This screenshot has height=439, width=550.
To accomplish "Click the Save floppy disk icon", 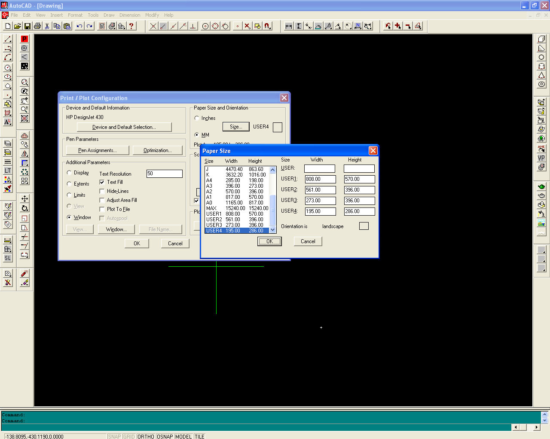I will pos(27,26).
